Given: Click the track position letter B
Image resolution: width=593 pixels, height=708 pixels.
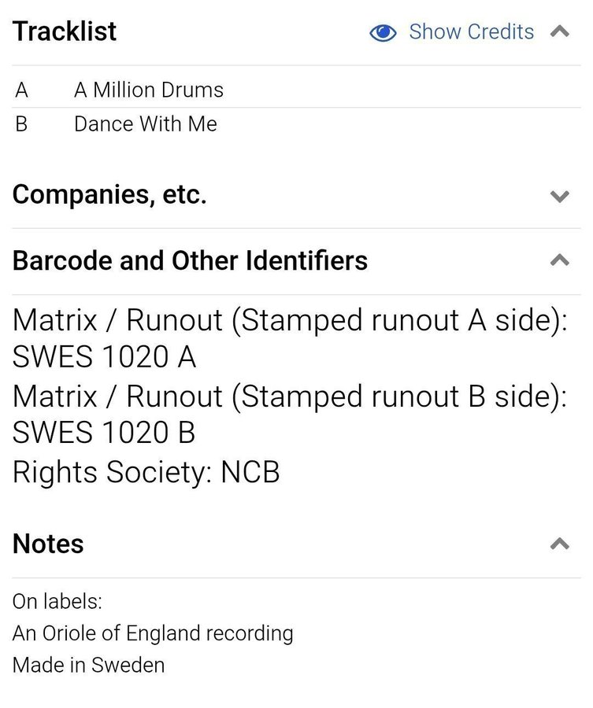Looking at the screenshot, I should (21, 124).
